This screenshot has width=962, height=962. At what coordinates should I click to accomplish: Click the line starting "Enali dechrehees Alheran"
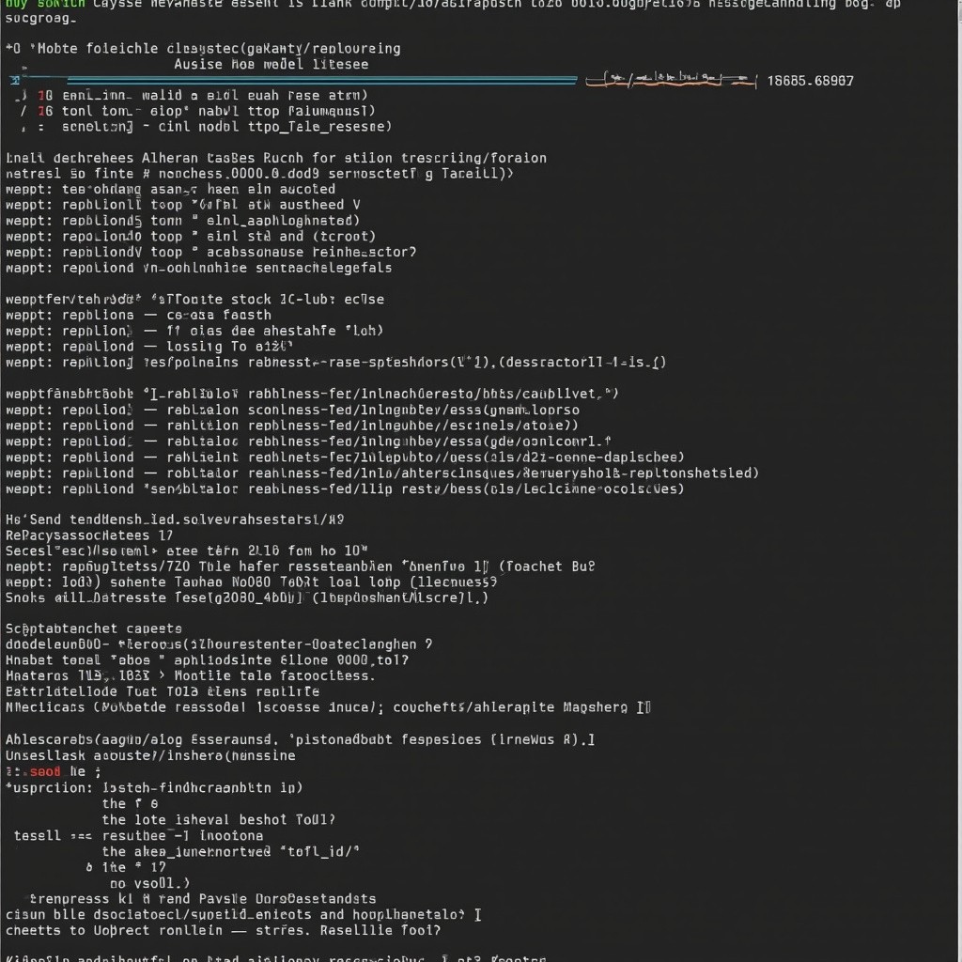click(275, 158)
